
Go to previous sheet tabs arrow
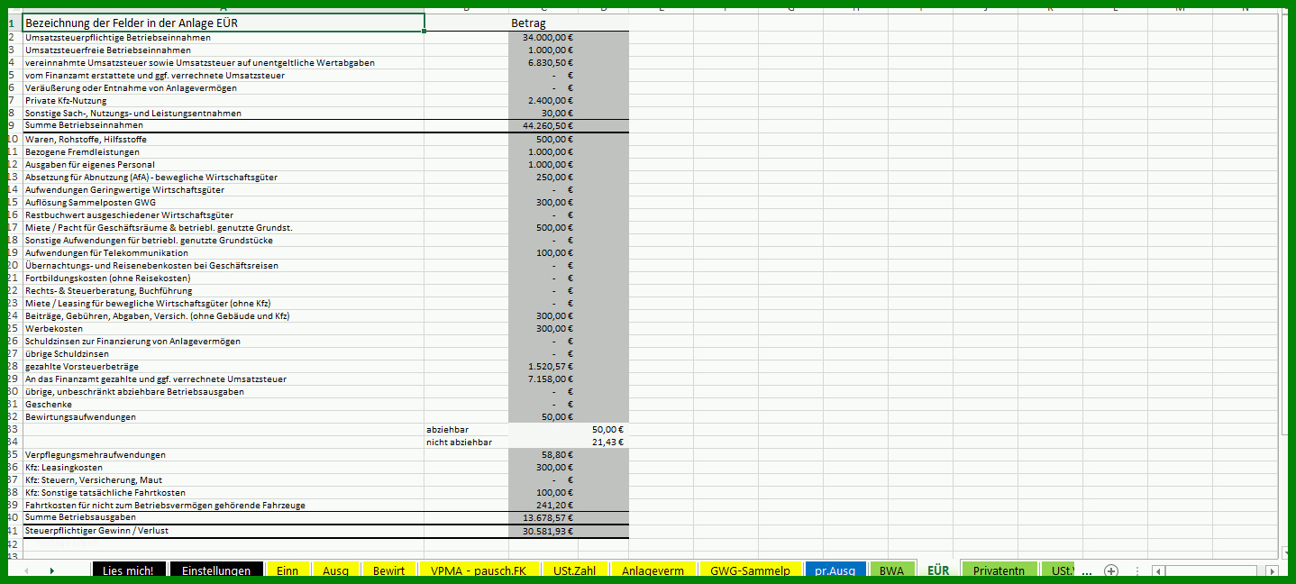coord(26,570)
